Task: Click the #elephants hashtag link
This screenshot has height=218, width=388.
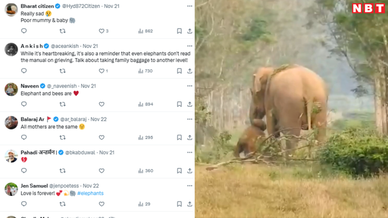Action: (x=90, y=194)
